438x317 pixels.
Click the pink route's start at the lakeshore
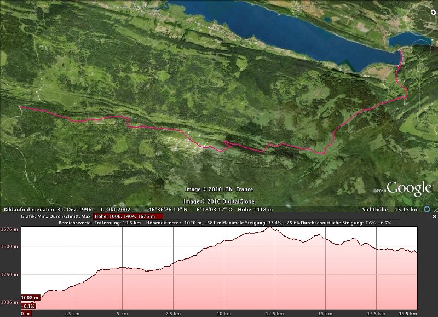(400, 51)
